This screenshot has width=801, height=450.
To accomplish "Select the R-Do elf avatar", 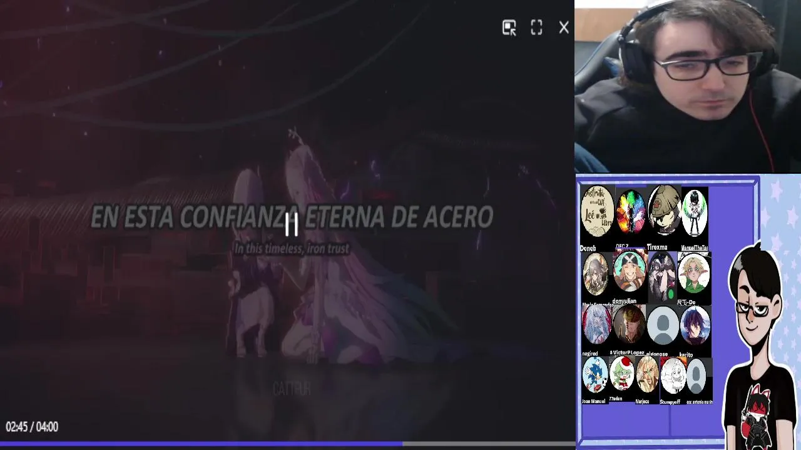I will pyautogui.click(x=694, y=272).
